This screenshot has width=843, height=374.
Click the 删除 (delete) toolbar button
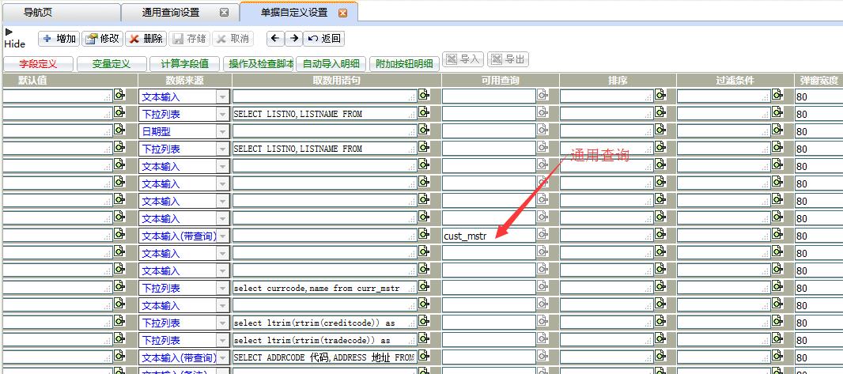pos(146,39)
